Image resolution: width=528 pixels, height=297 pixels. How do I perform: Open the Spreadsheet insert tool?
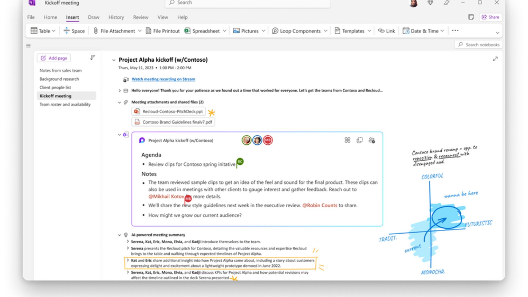[205, 31]
